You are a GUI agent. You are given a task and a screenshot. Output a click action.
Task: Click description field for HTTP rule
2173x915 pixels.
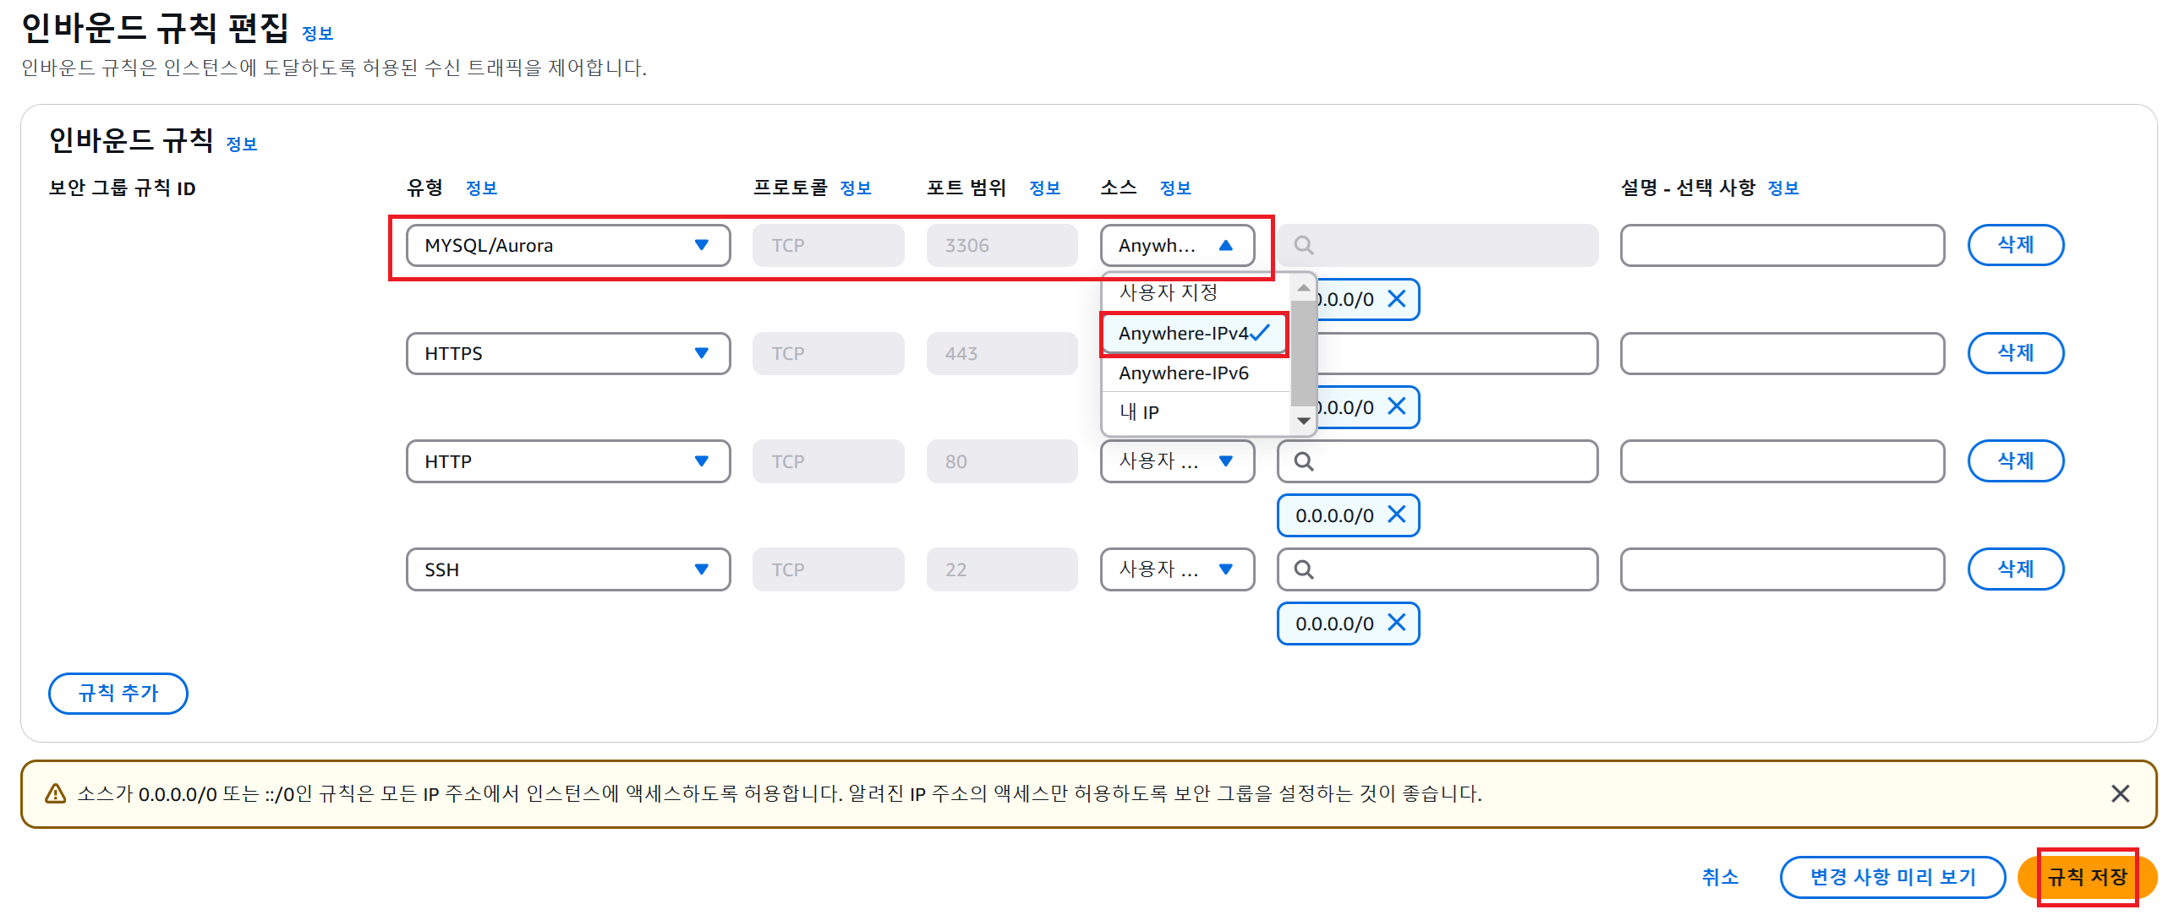(x=1782, y=461)
